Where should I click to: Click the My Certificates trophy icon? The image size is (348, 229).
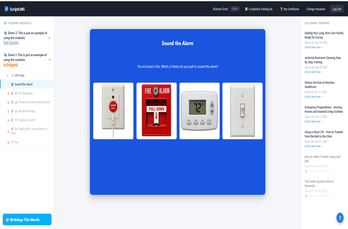pos(281,9)
